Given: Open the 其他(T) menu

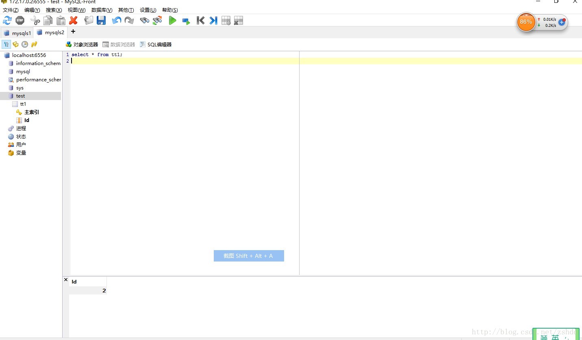Looking at the screenshot, I should tap(126, 10).
